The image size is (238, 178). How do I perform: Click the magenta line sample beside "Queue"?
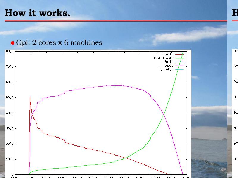179,66
